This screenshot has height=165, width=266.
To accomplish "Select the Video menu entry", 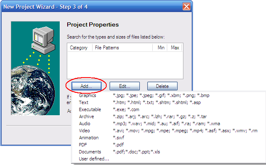I will click(x=168, y=131).
